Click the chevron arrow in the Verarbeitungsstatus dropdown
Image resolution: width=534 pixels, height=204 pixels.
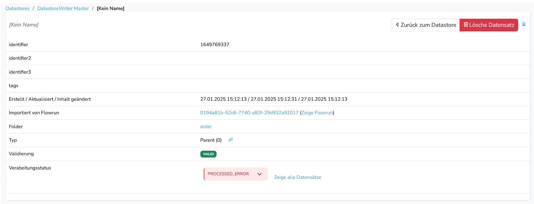pos(259,174)
